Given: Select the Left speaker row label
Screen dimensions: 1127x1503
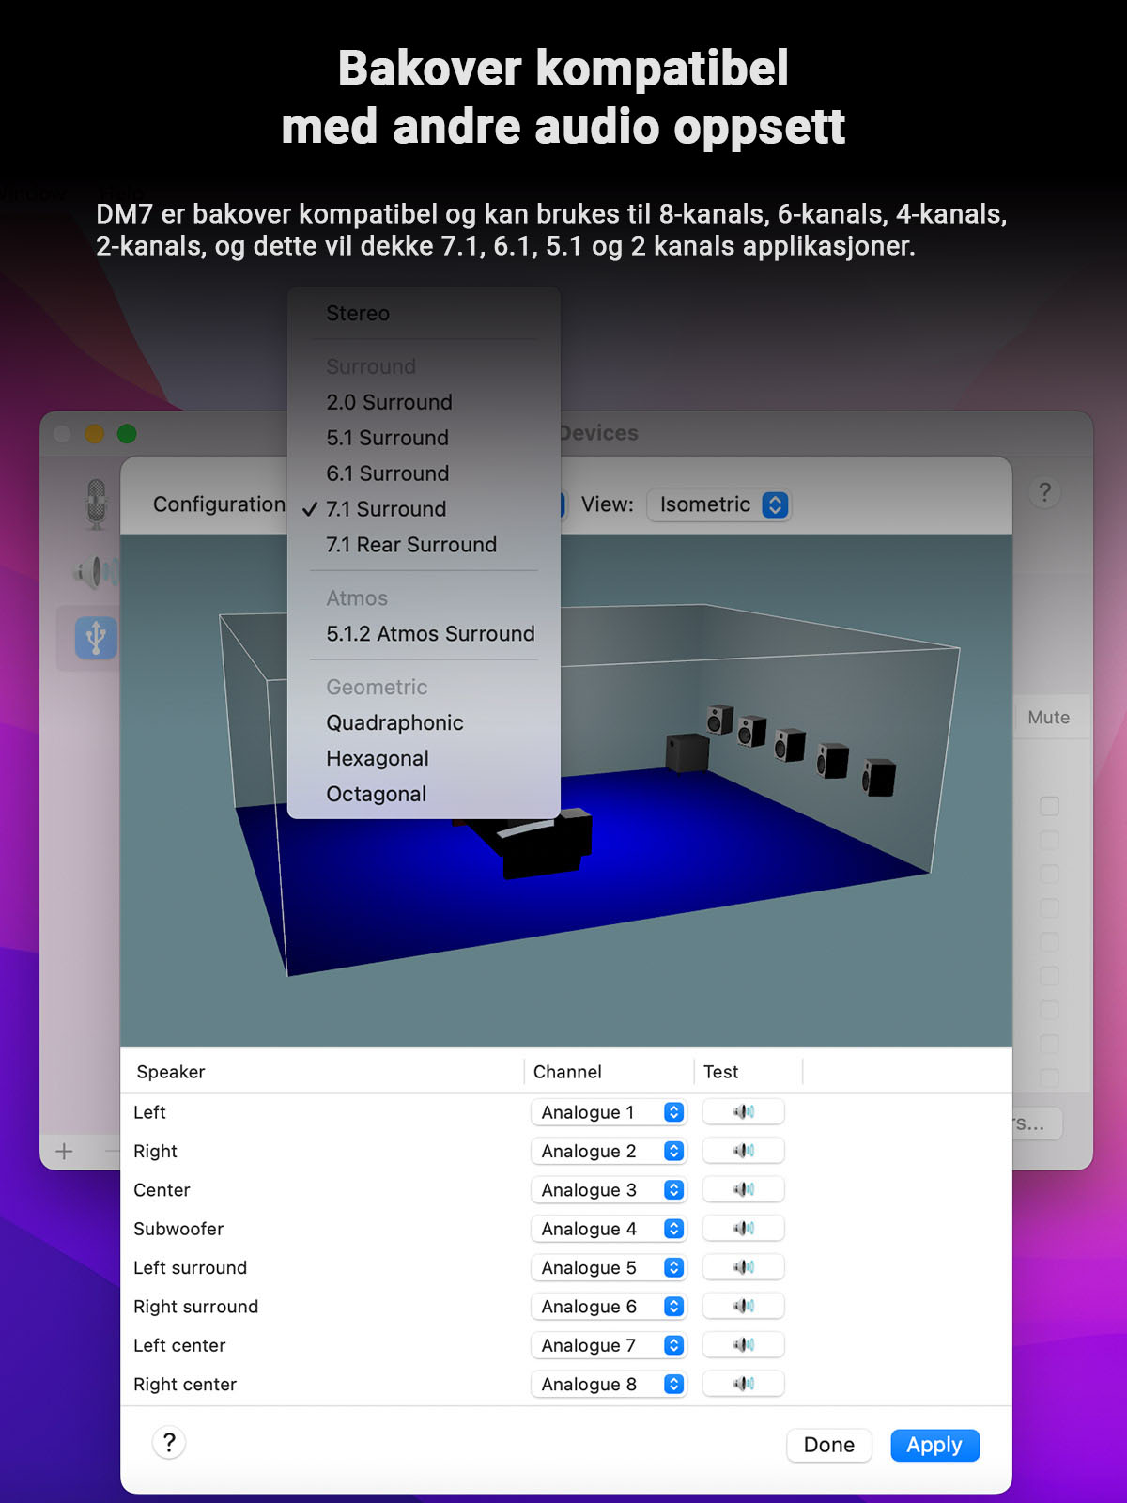Looking at the screenshot, I should [x=149, y=1112].
